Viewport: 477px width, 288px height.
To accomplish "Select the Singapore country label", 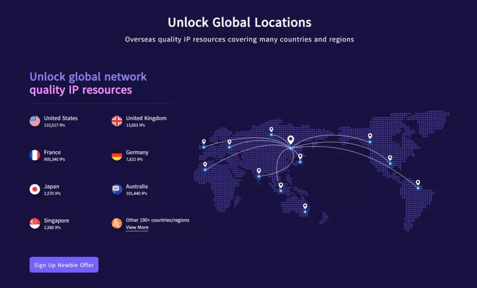I will point(56,221).
